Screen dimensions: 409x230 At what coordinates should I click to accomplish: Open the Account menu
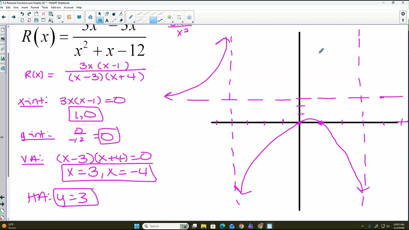click(x=68, y=7)
